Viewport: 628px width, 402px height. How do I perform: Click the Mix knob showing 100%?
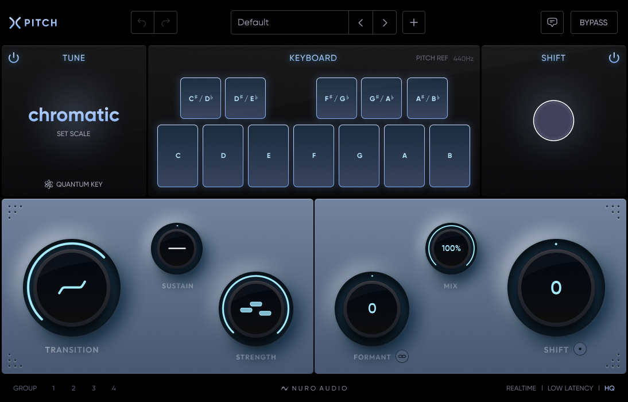point(451,248)
